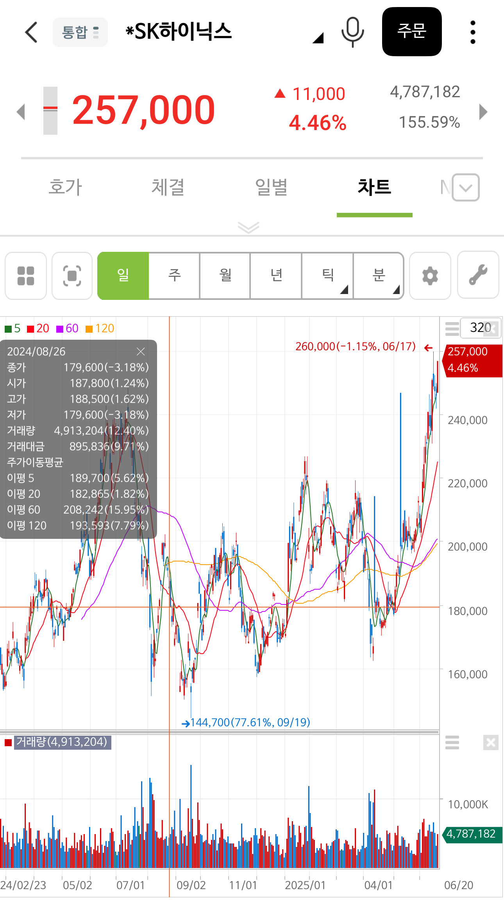504x902 pixels.
Task: Go to next stock with right triangle
Action: (483, 112)
